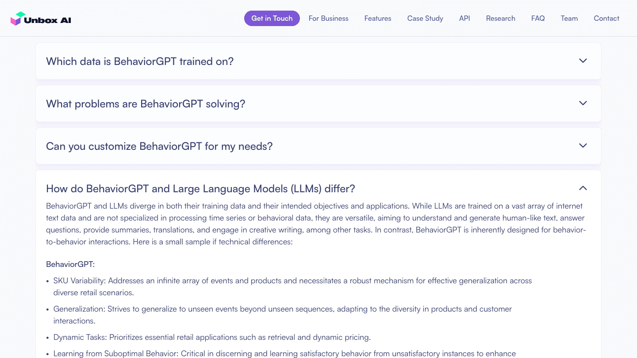
Task: Expand 'Can you customize BehaviorGPT' chevron
Action: tap(583, 146)
